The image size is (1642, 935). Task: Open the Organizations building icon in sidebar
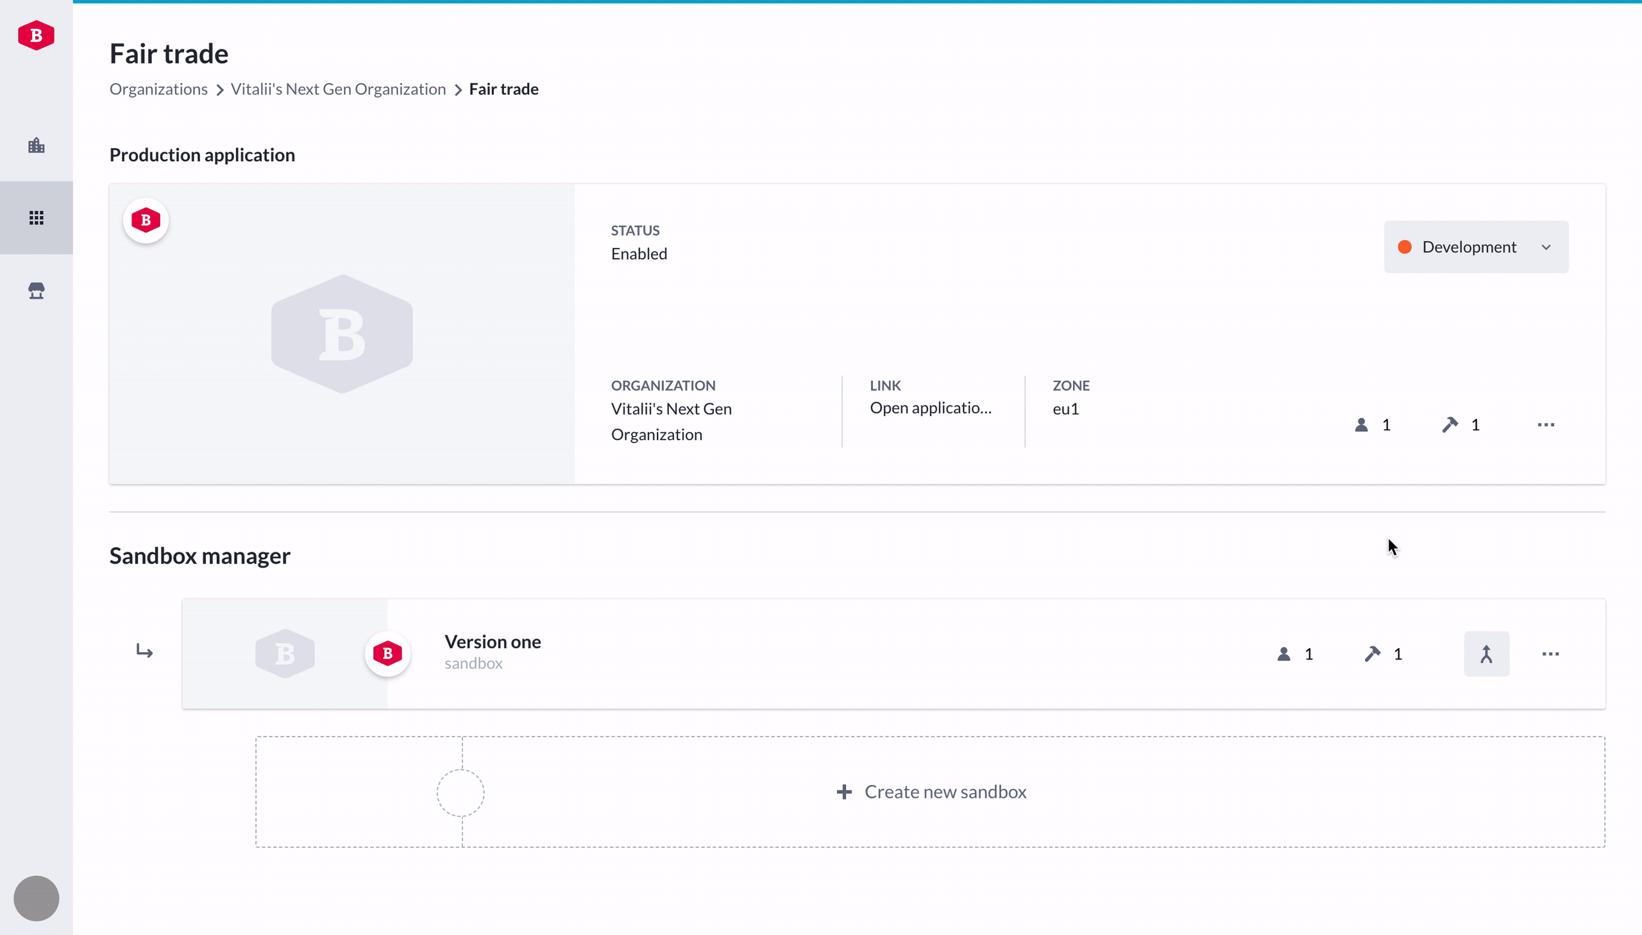click(x=36, y=145)
